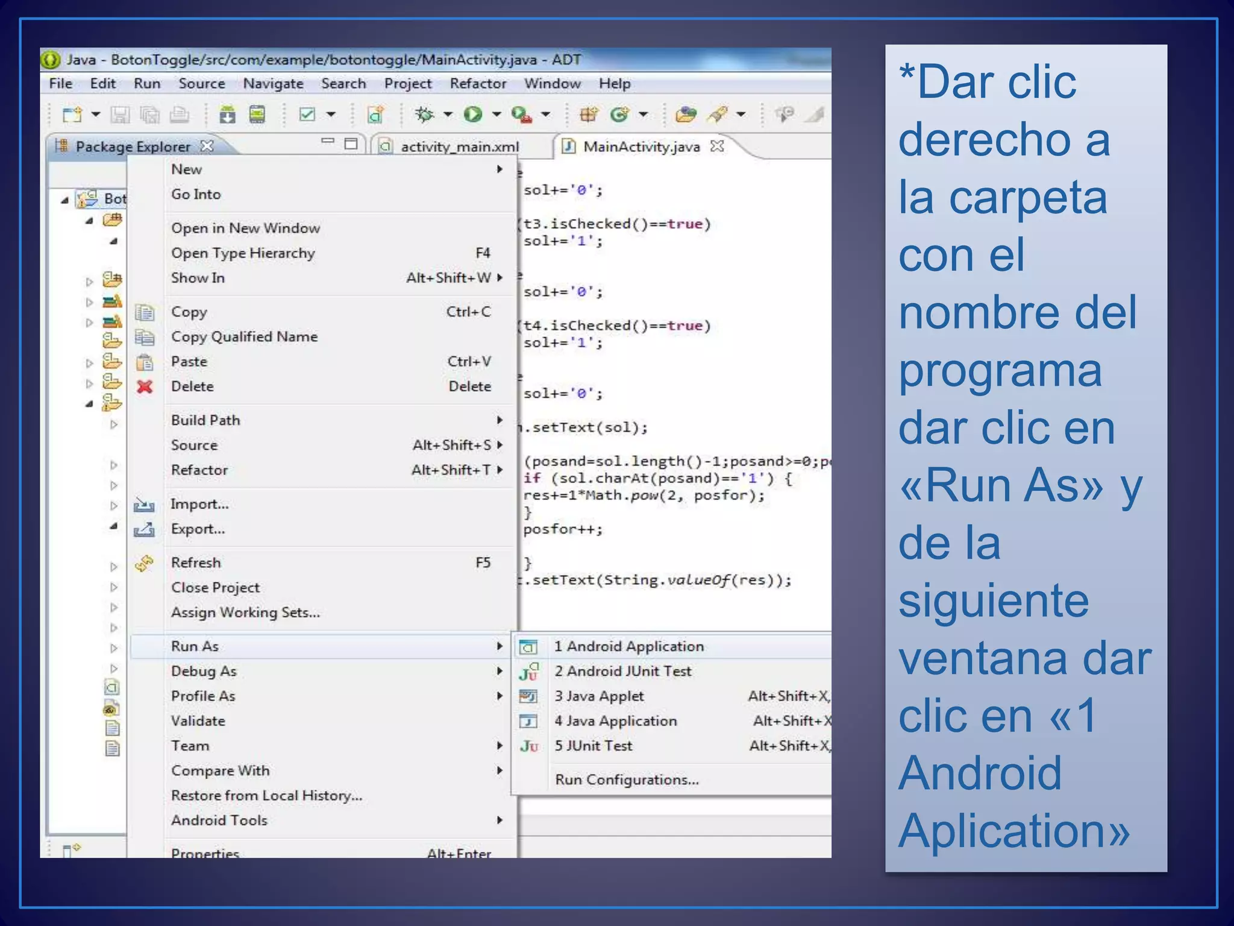
Task: Click the Paste clipboard icon in context menu
Action: coord(145,362)
